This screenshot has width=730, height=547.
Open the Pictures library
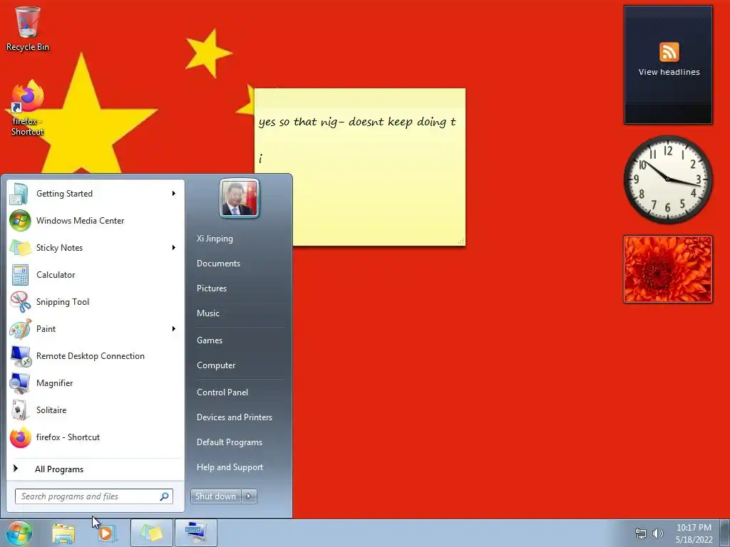(211, 288)
